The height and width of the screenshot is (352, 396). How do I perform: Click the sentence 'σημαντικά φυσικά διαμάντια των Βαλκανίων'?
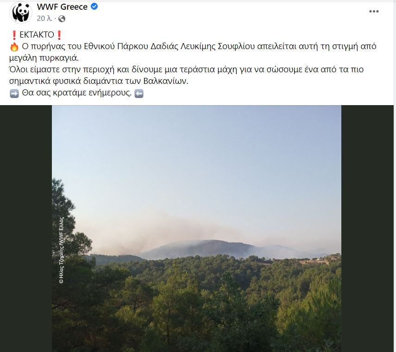pyautogui.click(x=99, y=81)
